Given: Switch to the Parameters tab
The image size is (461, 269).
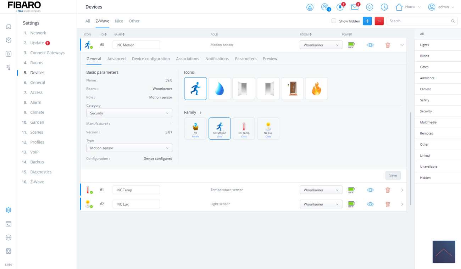Looking at the screenshot, I should coord(245,59).
